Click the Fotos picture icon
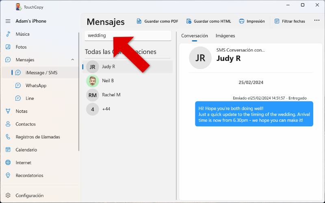The width and height of the screenshot is (325, 203). [8, 47]
